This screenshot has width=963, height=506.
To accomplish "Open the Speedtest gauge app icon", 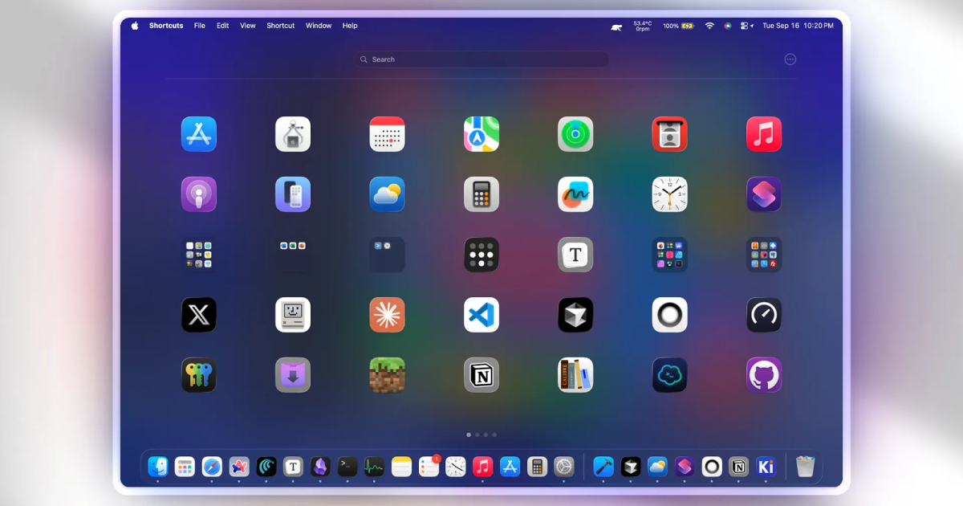I will coord(763,315).
